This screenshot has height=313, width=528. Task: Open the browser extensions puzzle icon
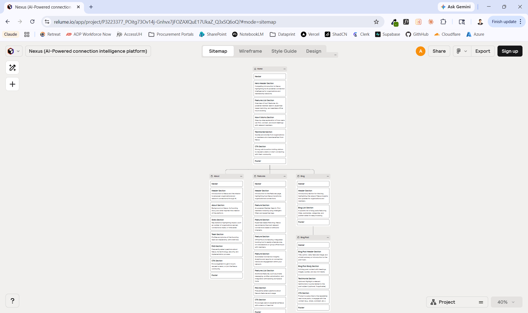(443, 22)
